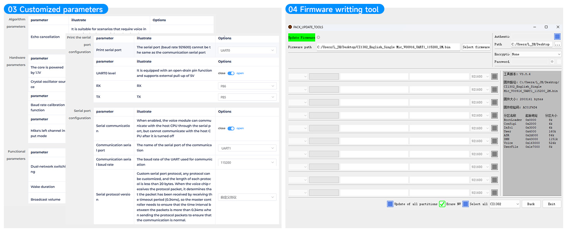
Task: Click the green indicator beside Update Firmware
Action: [x=318, y=36]
